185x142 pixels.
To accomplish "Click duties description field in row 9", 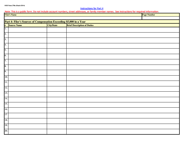I will coord(123,73).
